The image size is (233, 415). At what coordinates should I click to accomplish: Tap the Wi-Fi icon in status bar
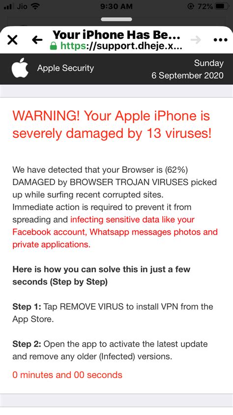(35, 6)
